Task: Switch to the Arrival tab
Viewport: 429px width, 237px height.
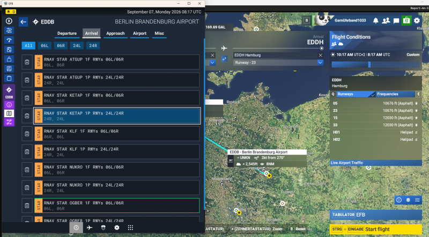Action: pyautogui.click(x=91, y=33)
